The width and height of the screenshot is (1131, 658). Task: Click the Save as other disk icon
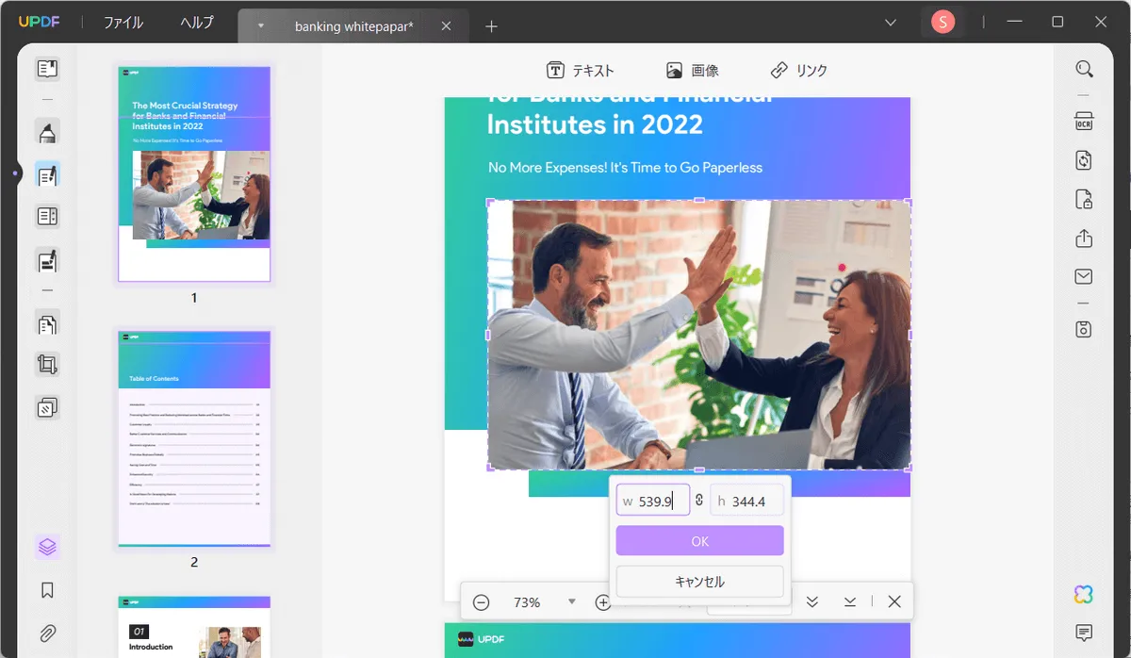(1084, 329)
